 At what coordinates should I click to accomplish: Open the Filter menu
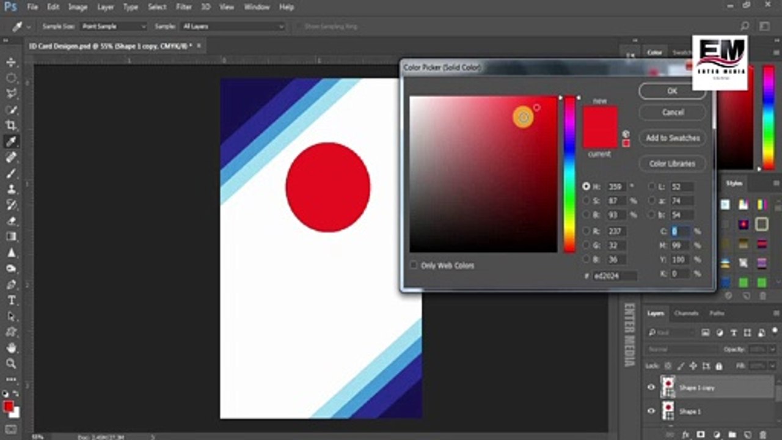[x=184, y=7]
